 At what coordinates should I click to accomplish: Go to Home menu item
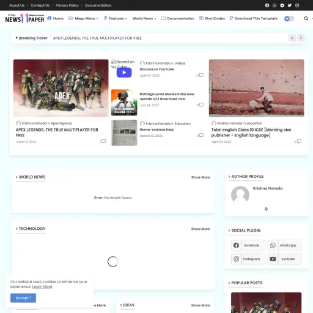pos(55,18)
